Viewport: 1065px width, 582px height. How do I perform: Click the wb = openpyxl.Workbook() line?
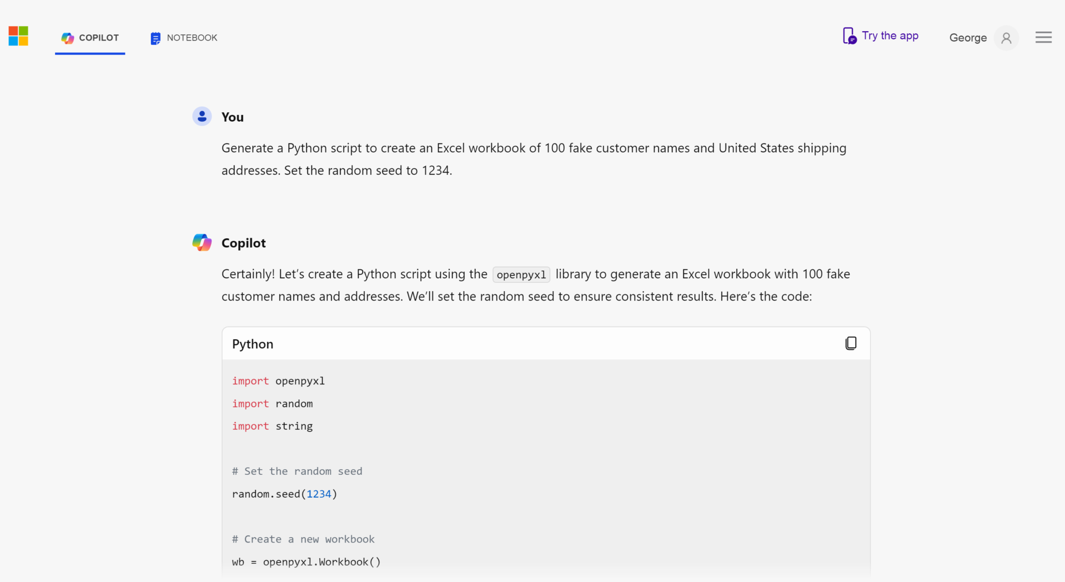pos(306,562)
